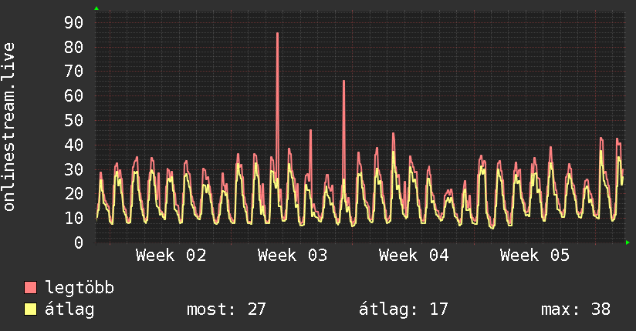Screen dimensions: 636x331
Task: Click the 'átlag: 17' average value
Action: pos(403,309)
